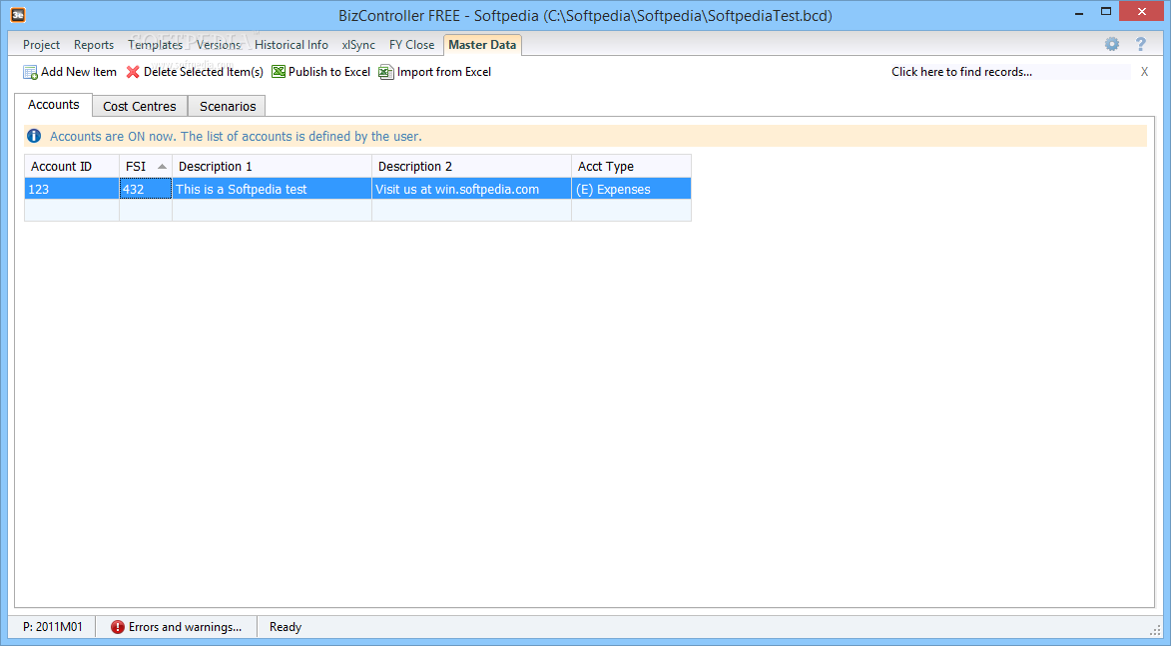Viewport: 1171px width, 646px height.
Task: Click the Import from Excel icon
Action: (386, 73)
